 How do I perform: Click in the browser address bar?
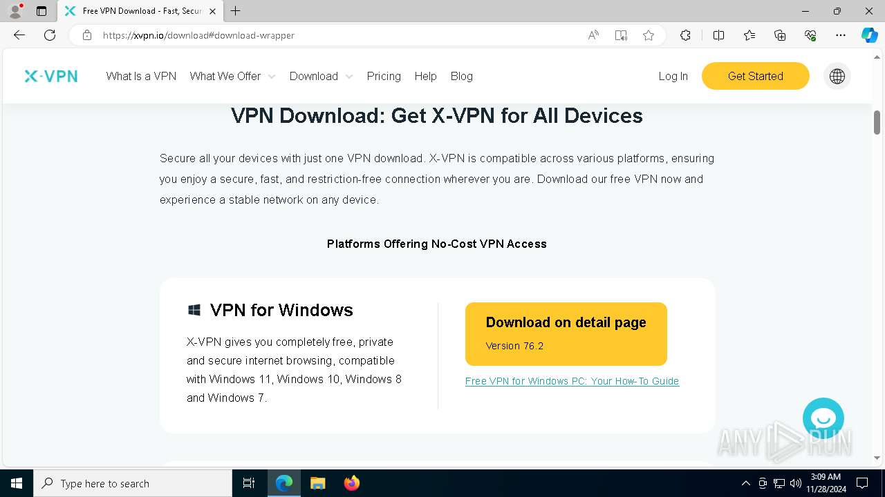(332, 35)
